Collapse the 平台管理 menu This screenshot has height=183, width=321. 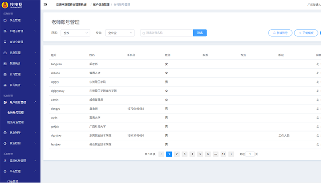(35, 171)
